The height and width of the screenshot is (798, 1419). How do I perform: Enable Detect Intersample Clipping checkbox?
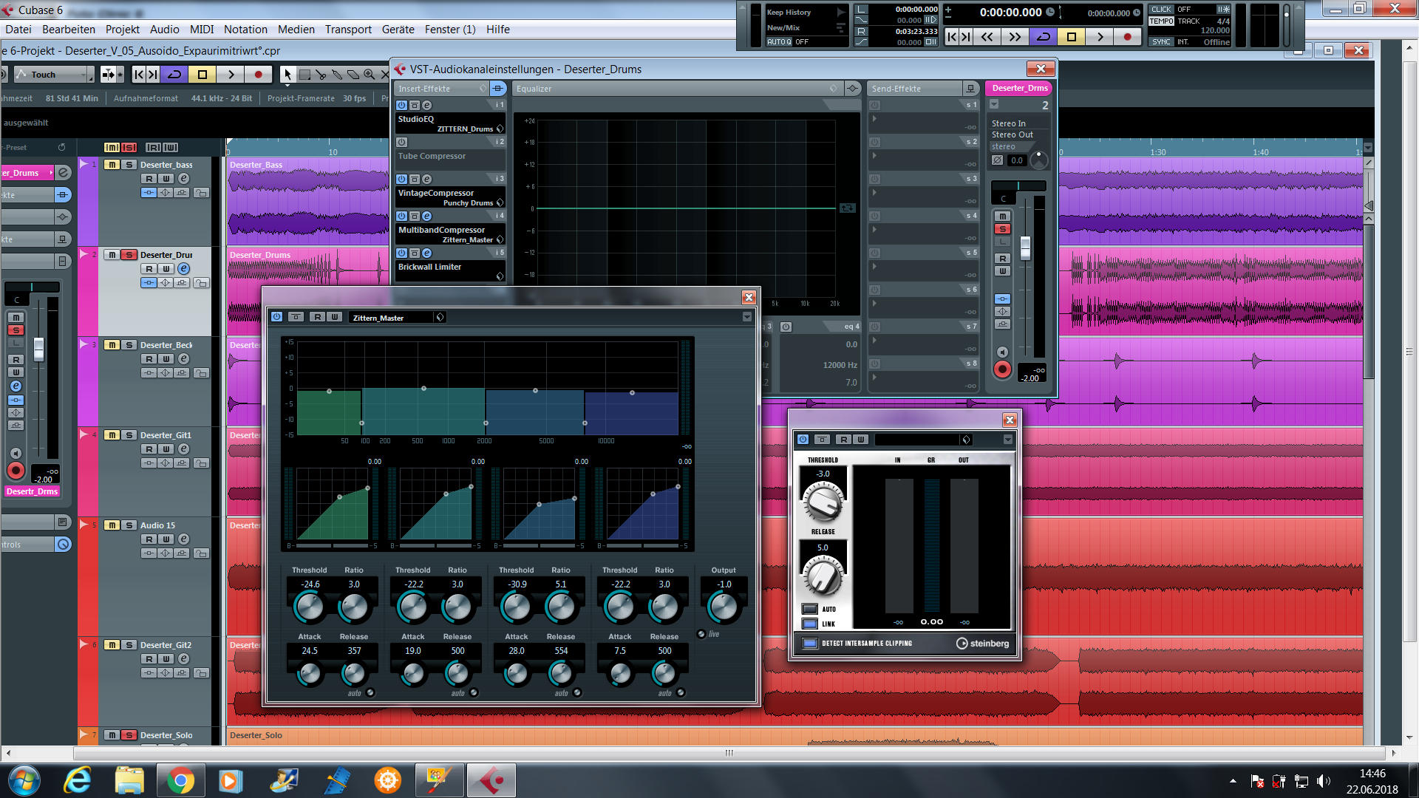coord(809,643)
